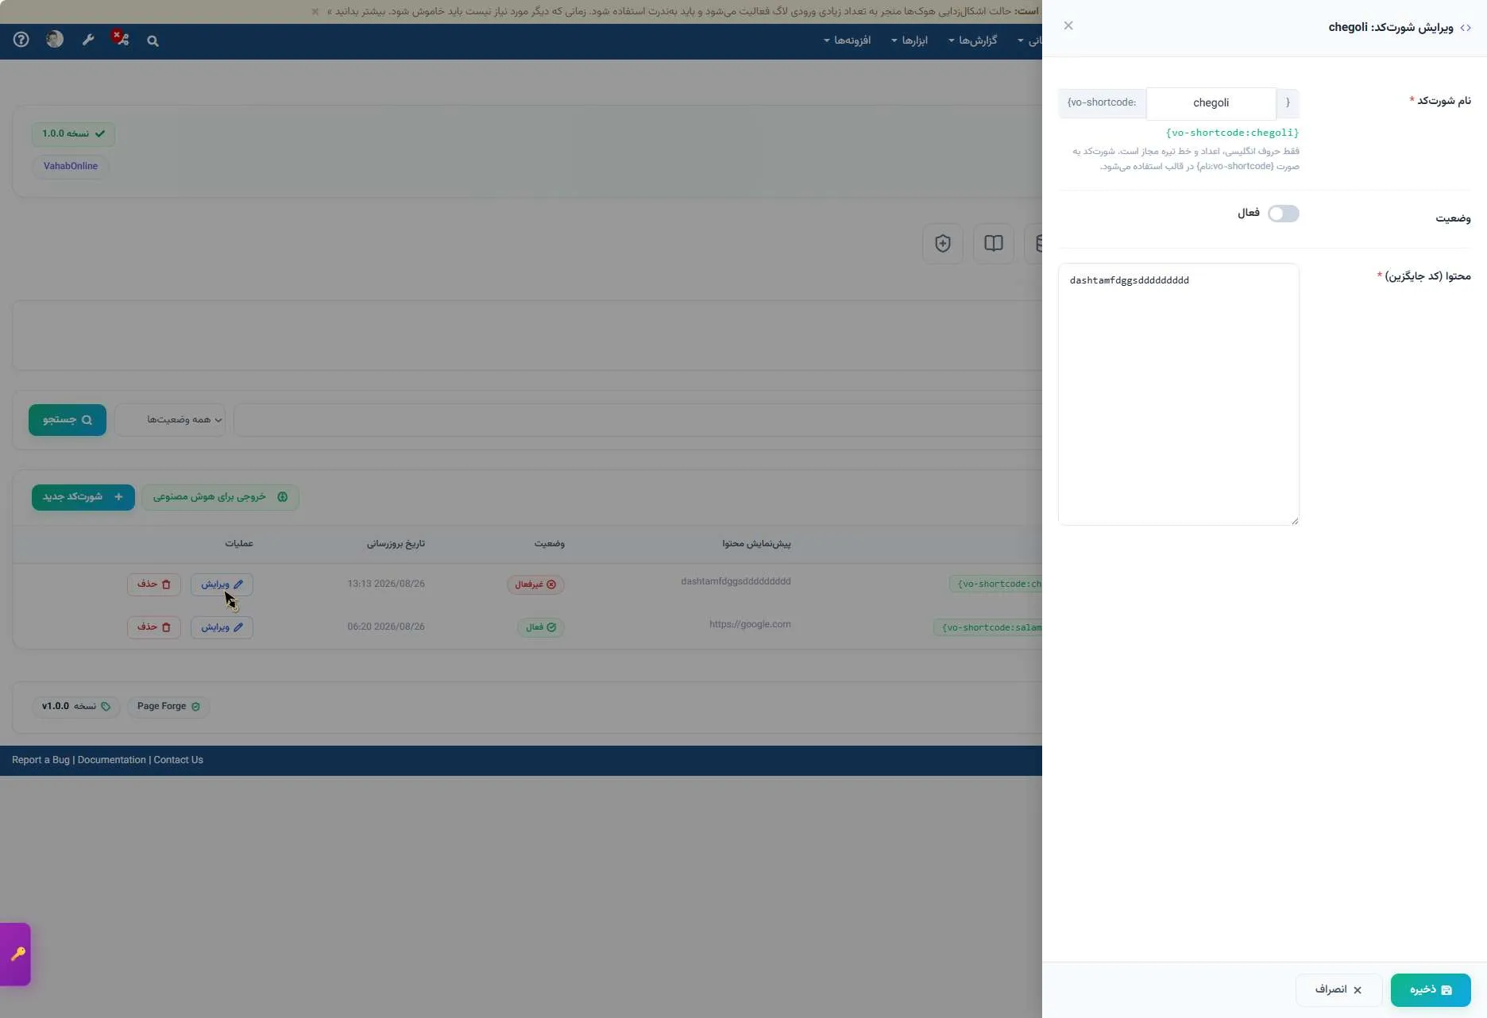
Task: Click the Page Forge badge
Action: (x=168, y=707)
